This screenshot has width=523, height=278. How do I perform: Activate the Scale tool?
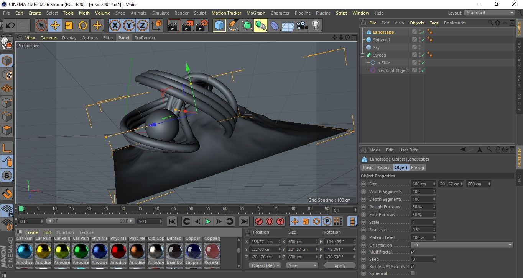pos(69,26)
